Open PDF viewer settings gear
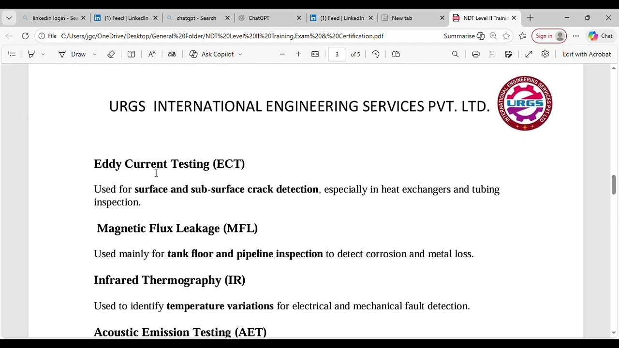This screenshot has width=619, height=348. (x=545, y=54)
